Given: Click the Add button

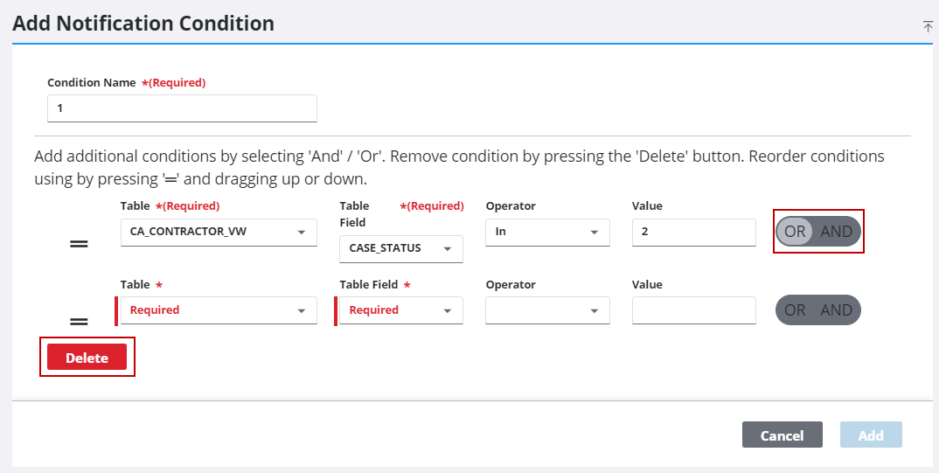Looking at the screenshot, I should tap(871, 435).
